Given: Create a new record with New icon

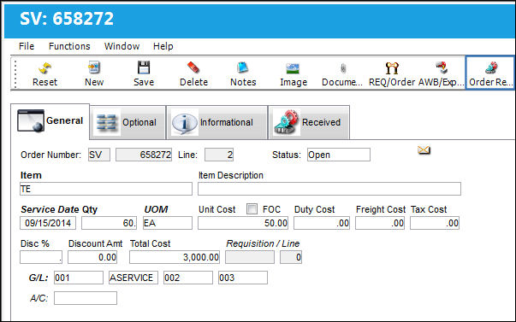Looking at the screenshot, I should click(x=94, y=67).
